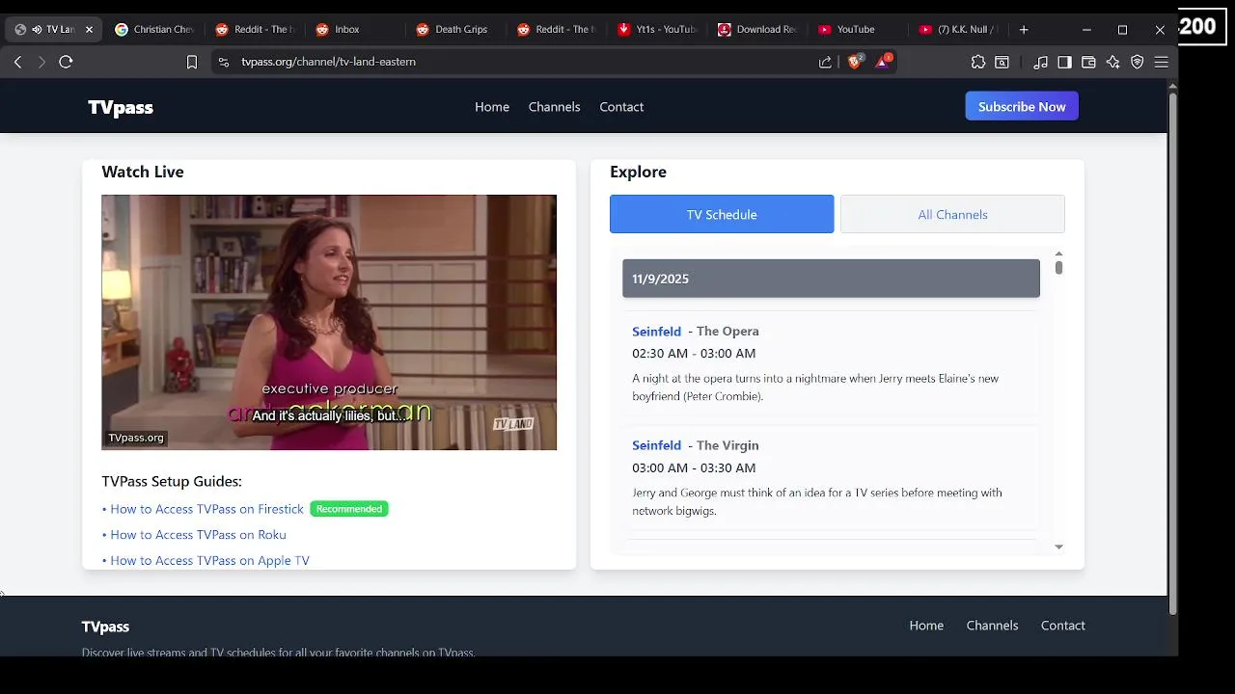This screenshot has width=1235, height=694.
Task: Open Contact in the top navigation
Action: (621, 107)
